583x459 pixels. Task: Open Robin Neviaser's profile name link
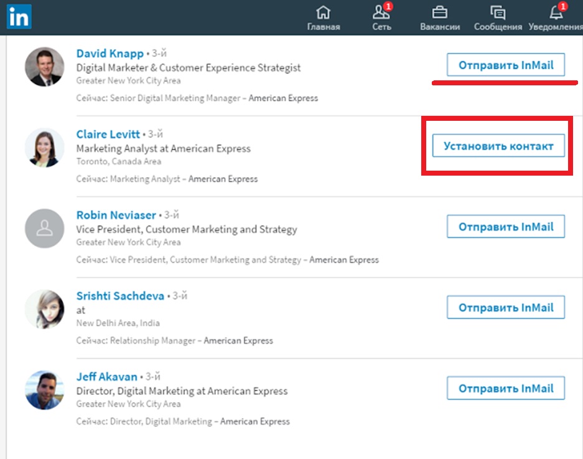pyautogui.click(x=116, y=215)
